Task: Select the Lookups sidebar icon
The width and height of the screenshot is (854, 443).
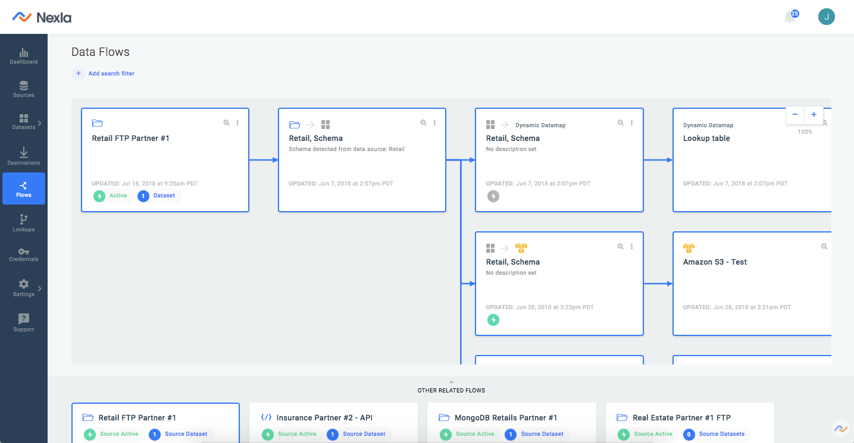Action: pyautogui.click(x=23, y=222)
